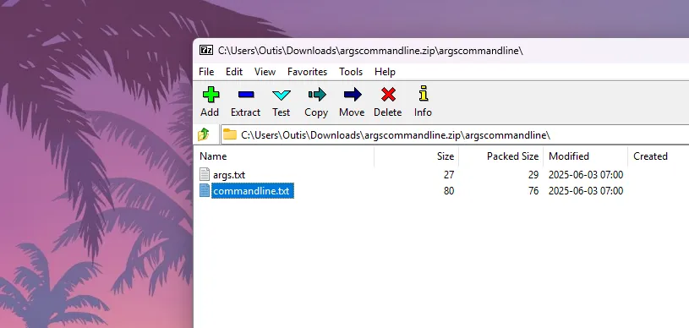Click size value 27 of args.txt

(x=449, y=175)
